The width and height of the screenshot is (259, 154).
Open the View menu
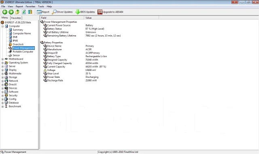(x=10, y=6)
